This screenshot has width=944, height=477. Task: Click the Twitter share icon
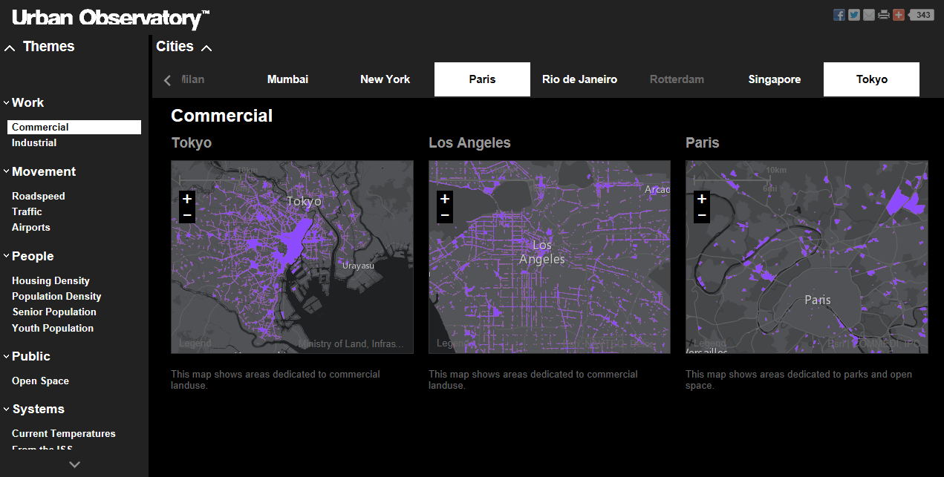(853, 15)
